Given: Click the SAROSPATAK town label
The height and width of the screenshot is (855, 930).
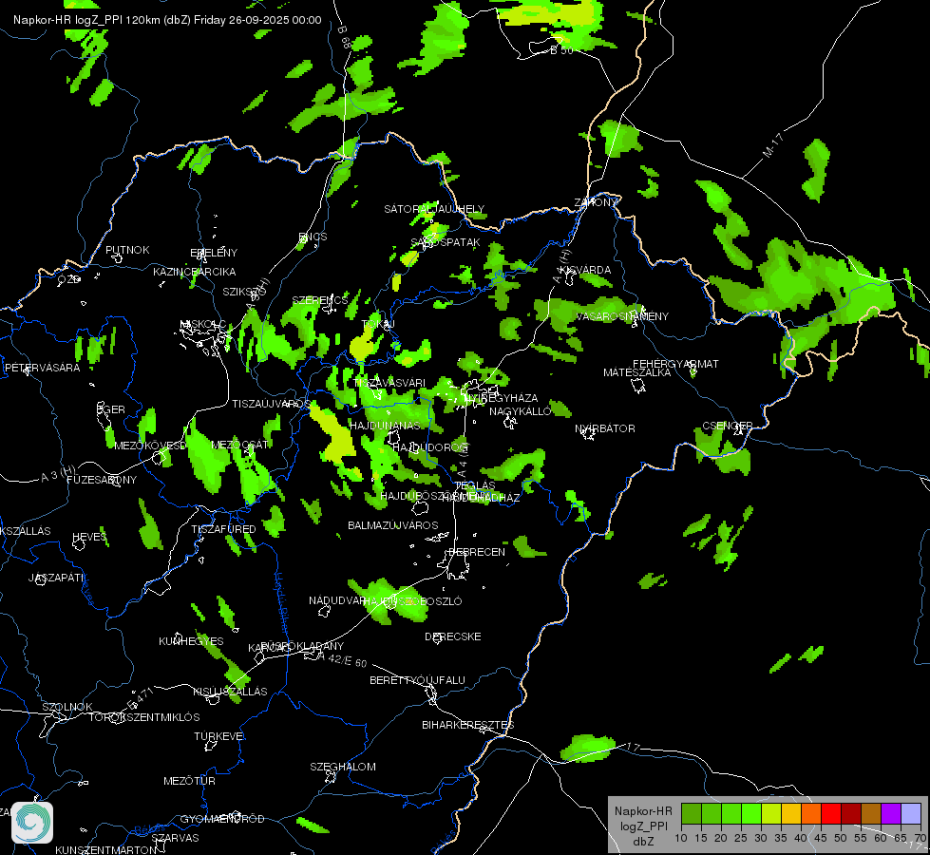Looking at the screenshot, I should (x=446, y=242).
